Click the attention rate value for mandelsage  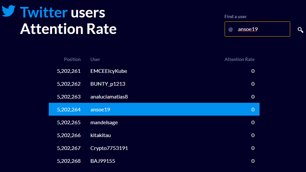pos(253,123)
